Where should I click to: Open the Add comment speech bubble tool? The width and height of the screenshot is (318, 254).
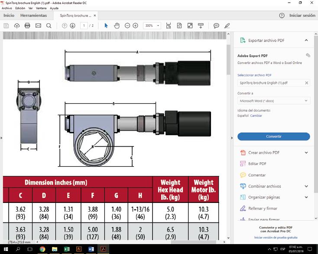tap(216, 26)
